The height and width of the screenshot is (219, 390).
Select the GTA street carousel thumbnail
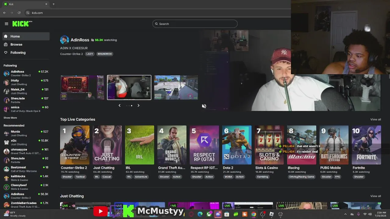click(176, 88)
